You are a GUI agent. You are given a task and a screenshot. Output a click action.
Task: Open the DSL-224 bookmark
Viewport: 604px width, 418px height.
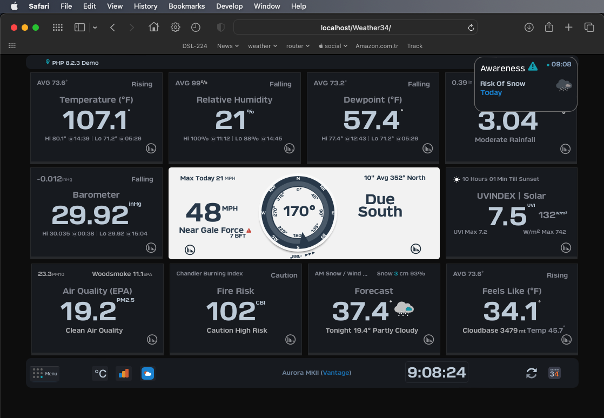[x=195, y=46]
